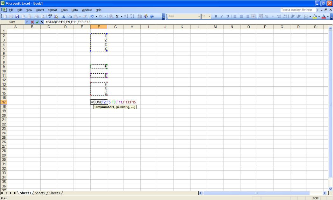
Task: Select column header M
Action: coord(215,27)
